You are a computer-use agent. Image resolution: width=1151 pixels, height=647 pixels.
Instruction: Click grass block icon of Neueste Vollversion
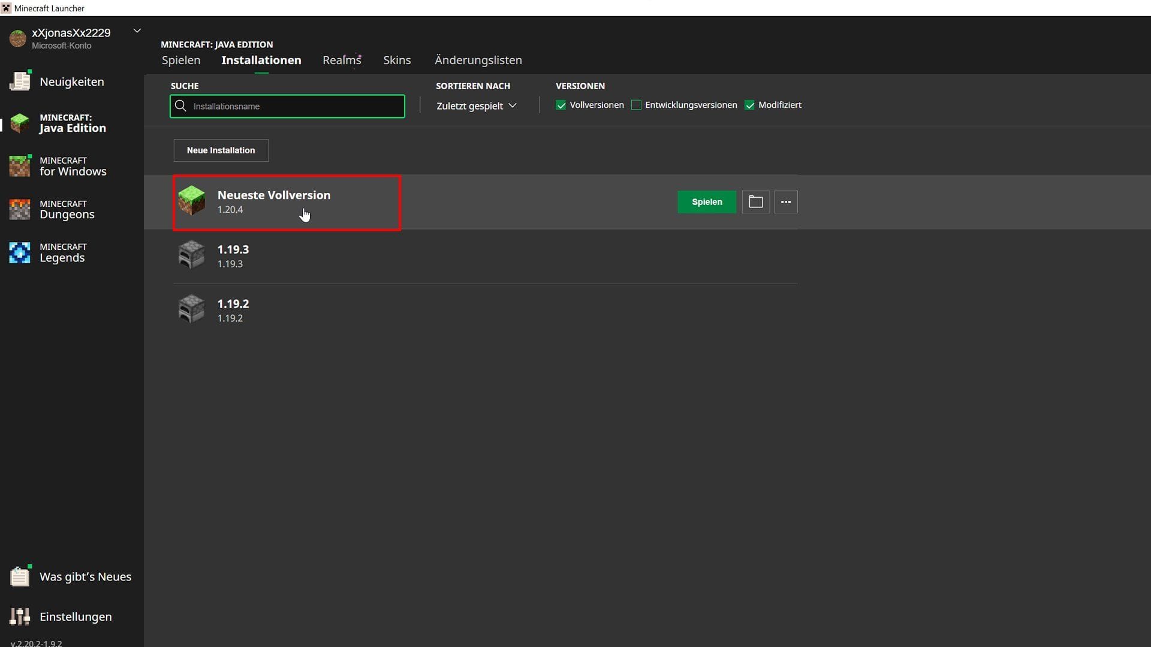pyautogui.click(x=192, y=201)
